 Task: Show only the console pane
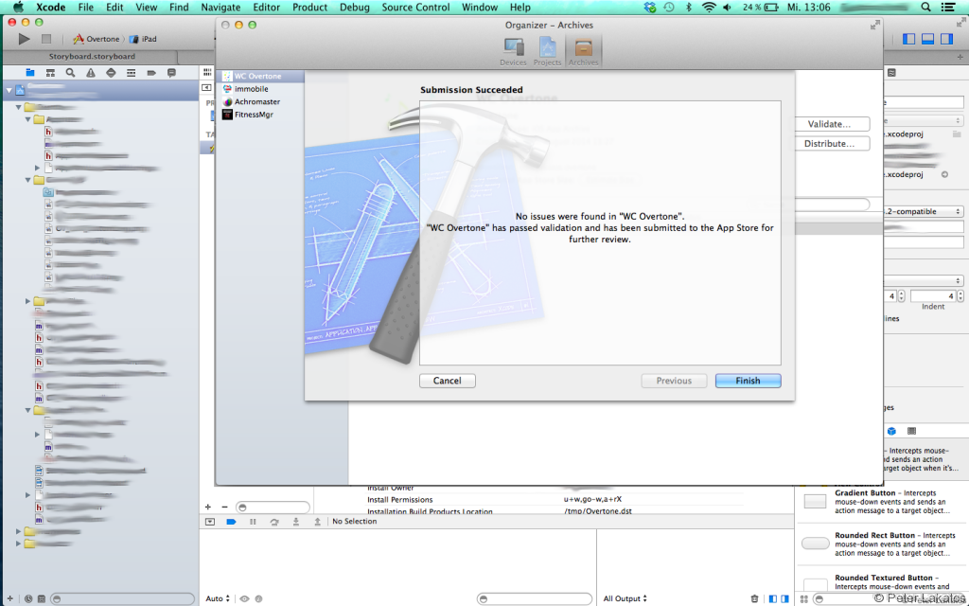point(784,598)
